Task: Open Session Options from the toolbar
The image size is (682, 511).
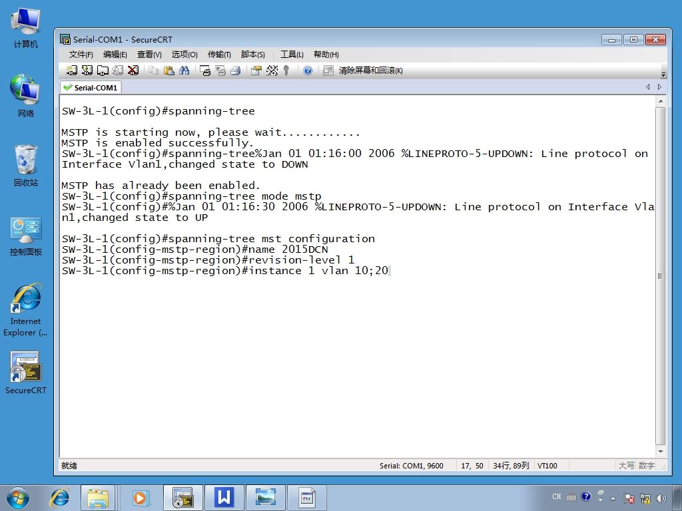Action: coord(256,71)
